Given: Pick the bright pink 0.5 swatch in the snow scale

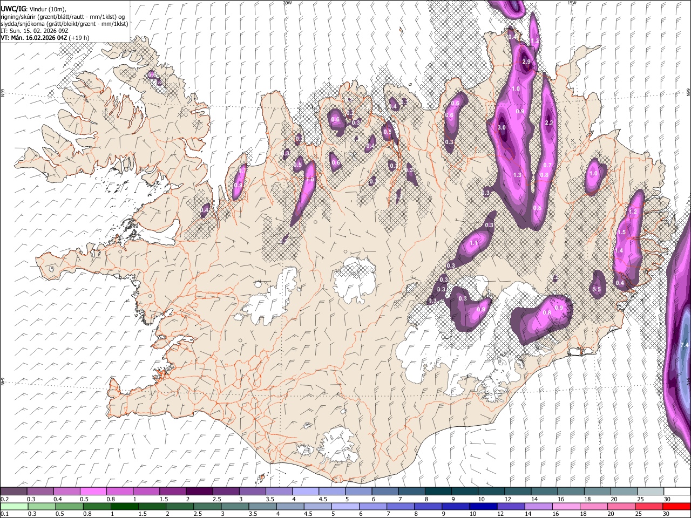Looking at the screenshot, I should (x=93, y=491).
